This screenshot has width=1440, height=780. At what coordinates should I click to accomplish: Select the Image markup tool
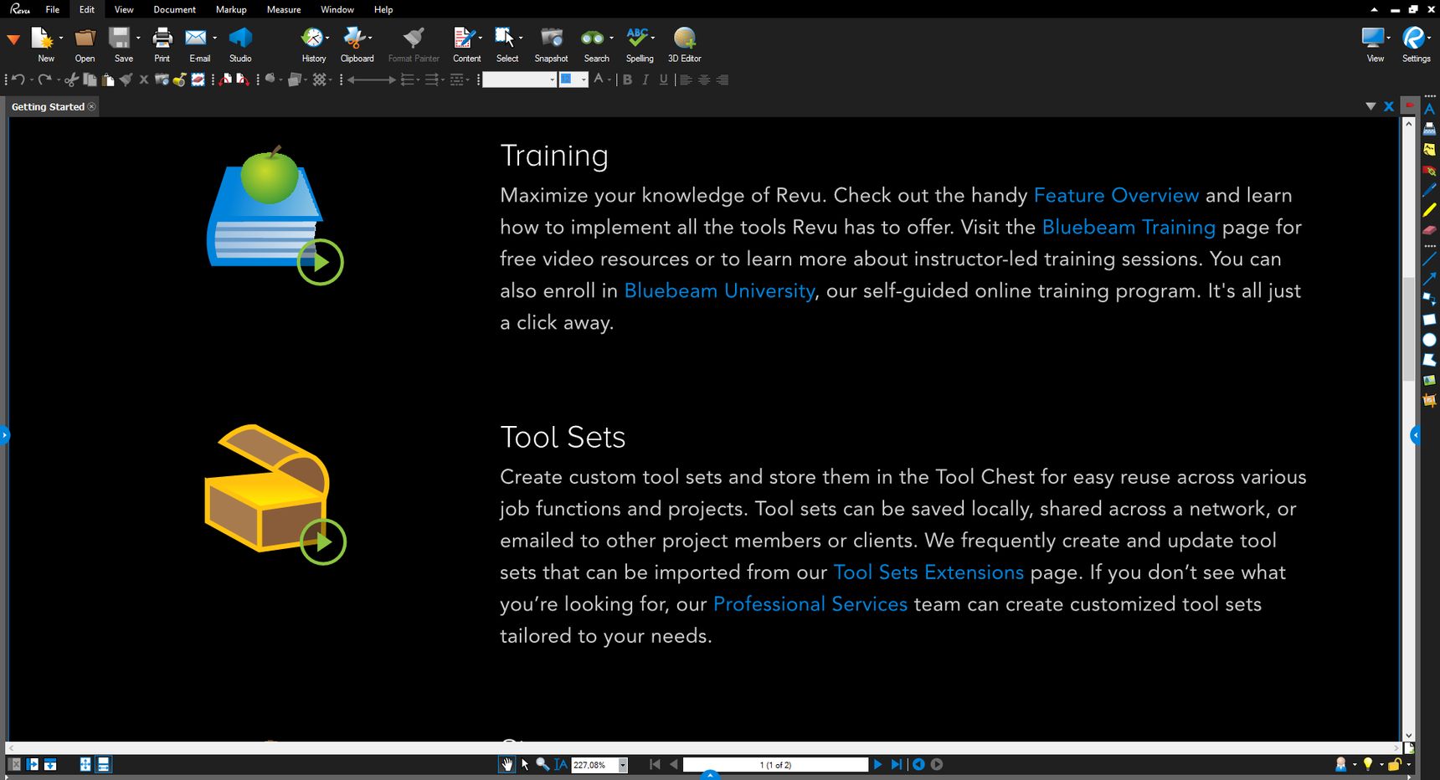pos(1429,380)
